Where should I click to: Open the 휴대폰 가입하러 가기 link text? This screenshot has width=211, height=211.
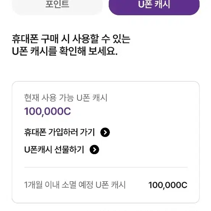pos(60,132)
